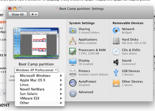Click the document icon in window title

[56, 9]
